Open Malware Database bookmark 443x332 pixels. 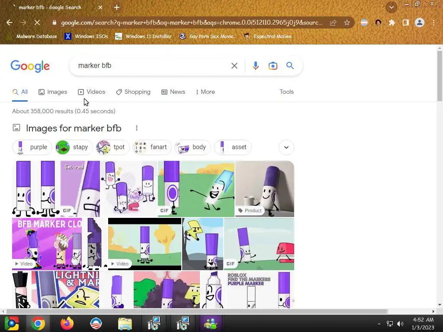pyautogui.click(x=33, y=36)
